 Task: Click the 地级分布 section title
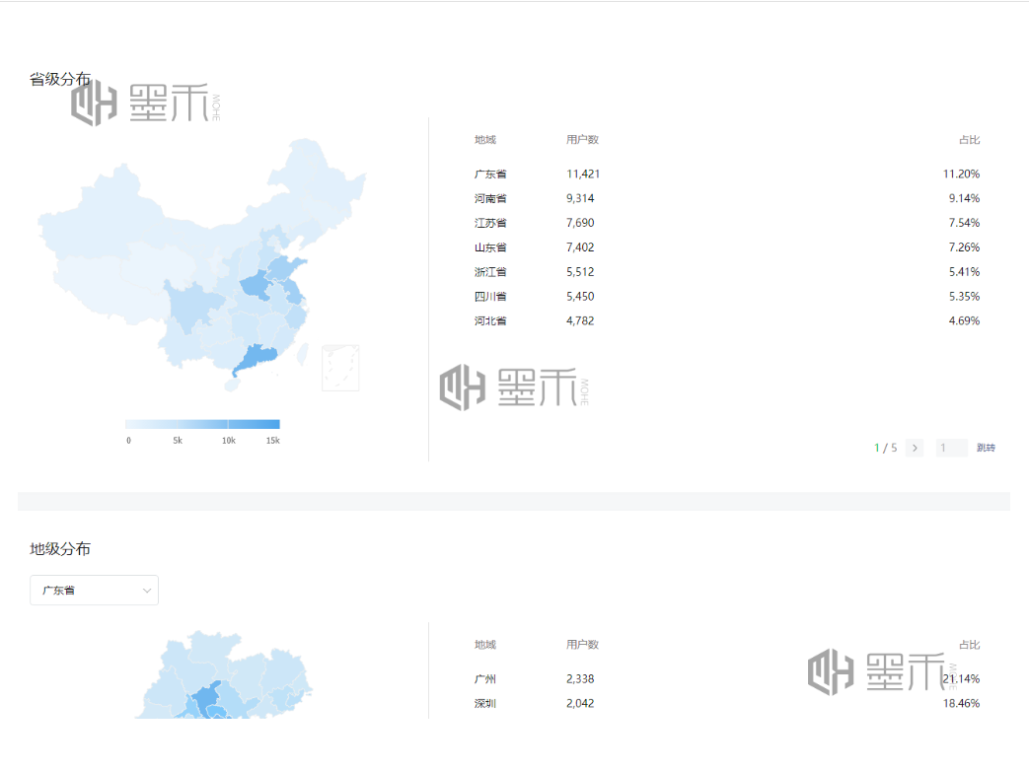tap(60, 549)
